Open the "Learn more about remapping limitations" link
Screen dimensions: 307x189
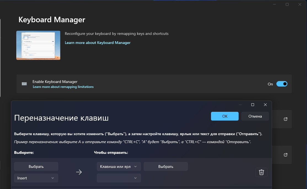pyautogui.click(x=63, y=87)
